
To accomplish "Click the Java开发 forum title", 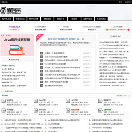I will pyautogui.click(x=42, y=100).
